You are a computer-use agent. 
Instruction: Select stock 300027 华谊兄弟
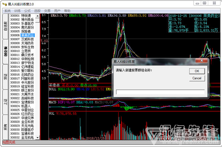tap(22, 118)
